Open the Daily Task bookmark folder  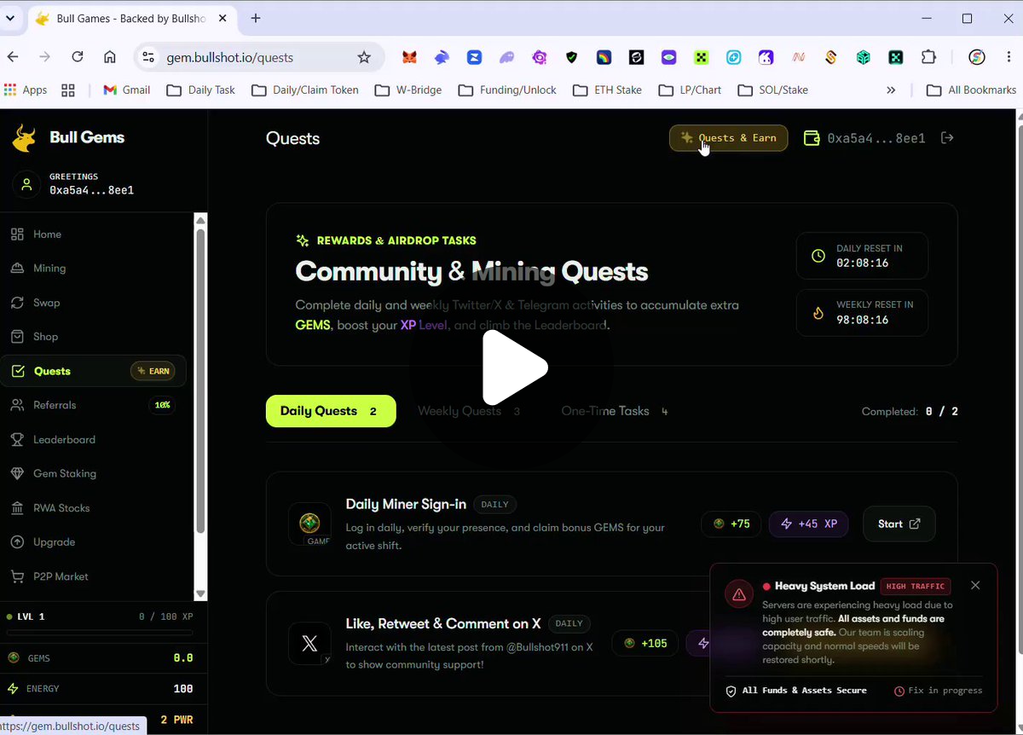click(x=200, y=90)
